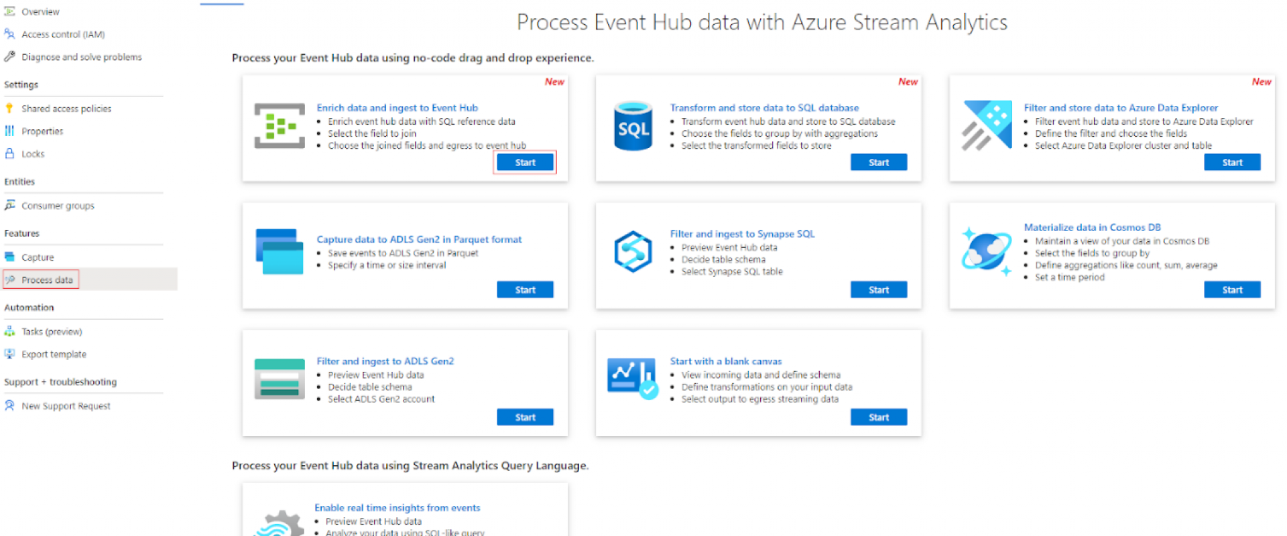The width and height of the screenshot is (1287, 536).
Task: Click 'Specify a time or size interval' text
Action: 387,265
